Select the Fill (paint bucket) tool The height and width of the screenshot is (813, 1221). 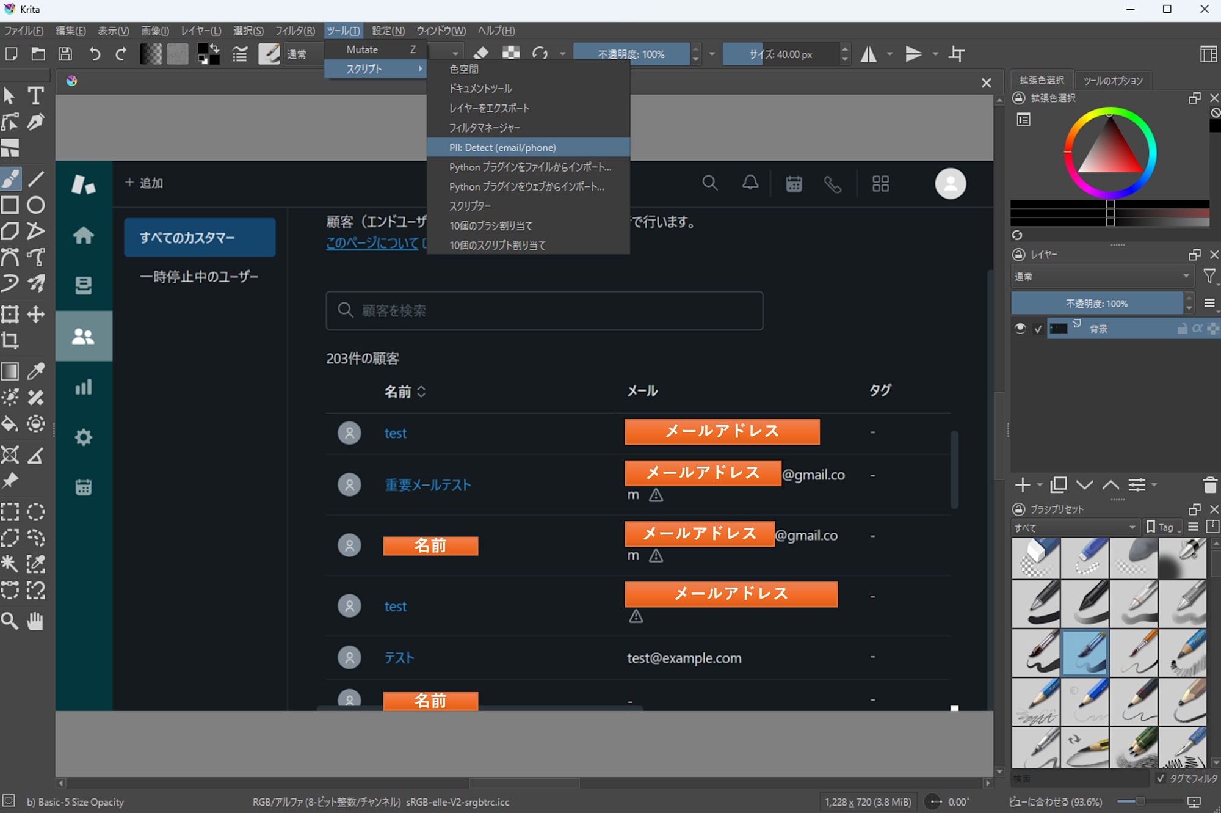coord(10,424)
